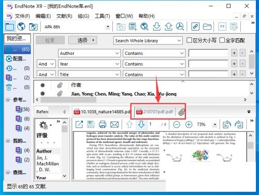
Task: Switch to Online Search Mode globe icon
Action: [x=21, y=26]
